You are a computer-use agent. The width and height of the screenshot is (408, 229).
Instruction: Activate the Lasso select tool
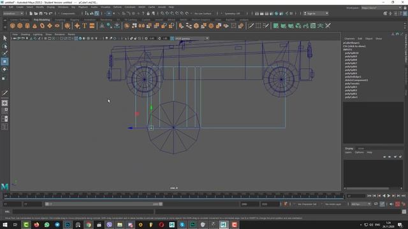4,46
